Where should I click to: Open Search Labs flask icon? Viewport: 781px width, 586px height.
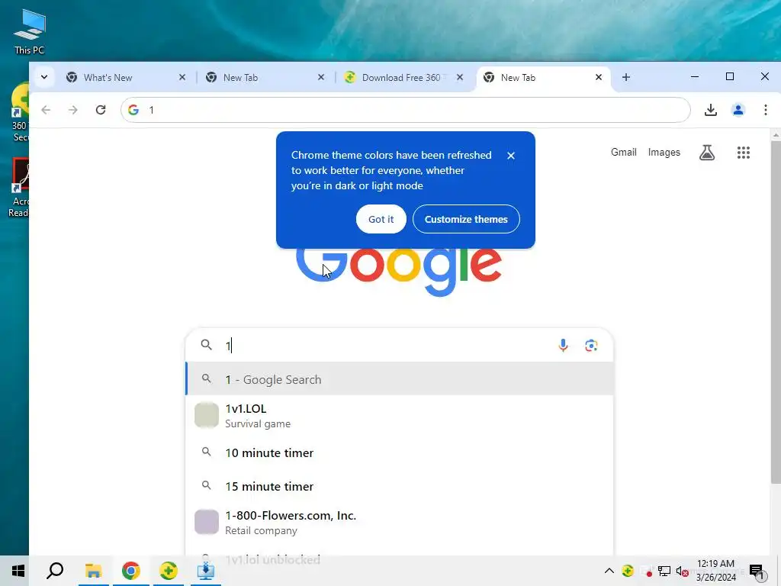tap(707, 153)
